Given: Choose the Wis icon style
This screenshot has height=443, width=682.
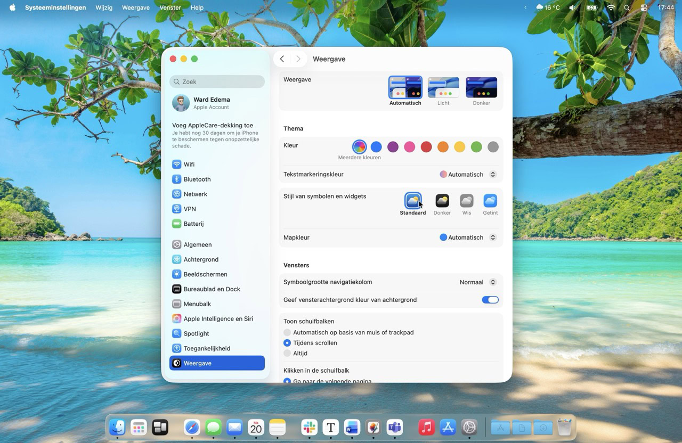Looking at the screenshot, I should coord(466,201).
